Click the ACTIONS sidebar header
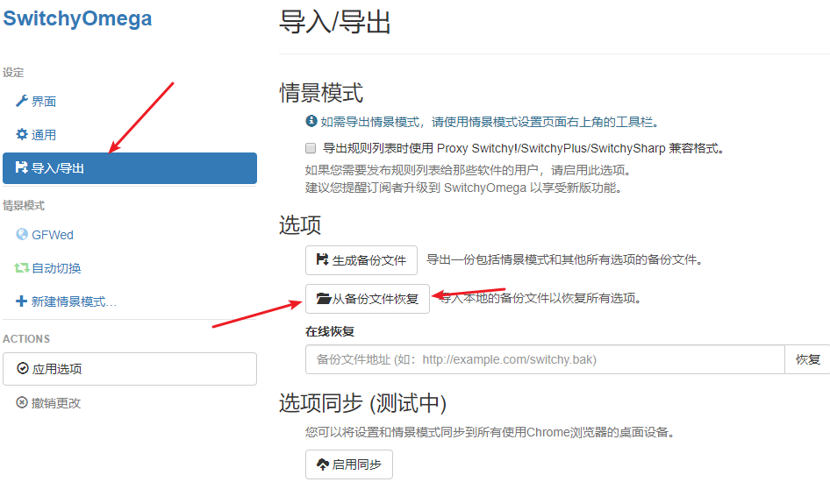The height and width of the screenshot is (482, 830). pyautogui.click(x=26, y=339)
